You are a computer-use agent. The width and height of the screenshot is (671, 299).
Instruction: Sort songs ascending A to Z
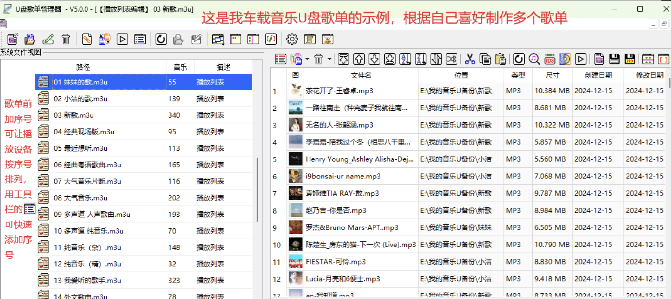406,59
